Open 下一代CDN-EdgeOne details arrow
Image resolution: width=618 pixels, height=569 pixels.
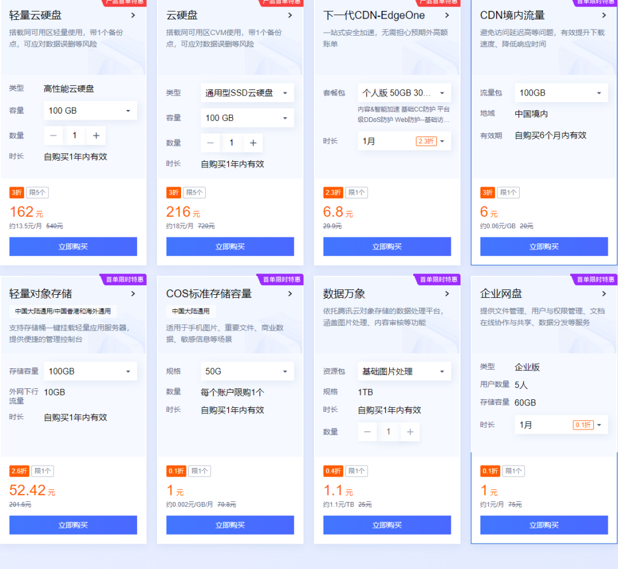tap(446, 15)
